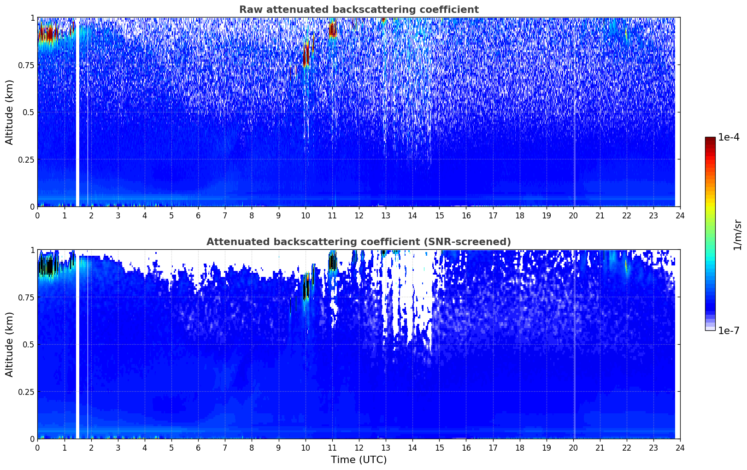Click the "Altitude (km)" label of the raw plot
Viewport: 747px width, 470px height.
(10, 112)
